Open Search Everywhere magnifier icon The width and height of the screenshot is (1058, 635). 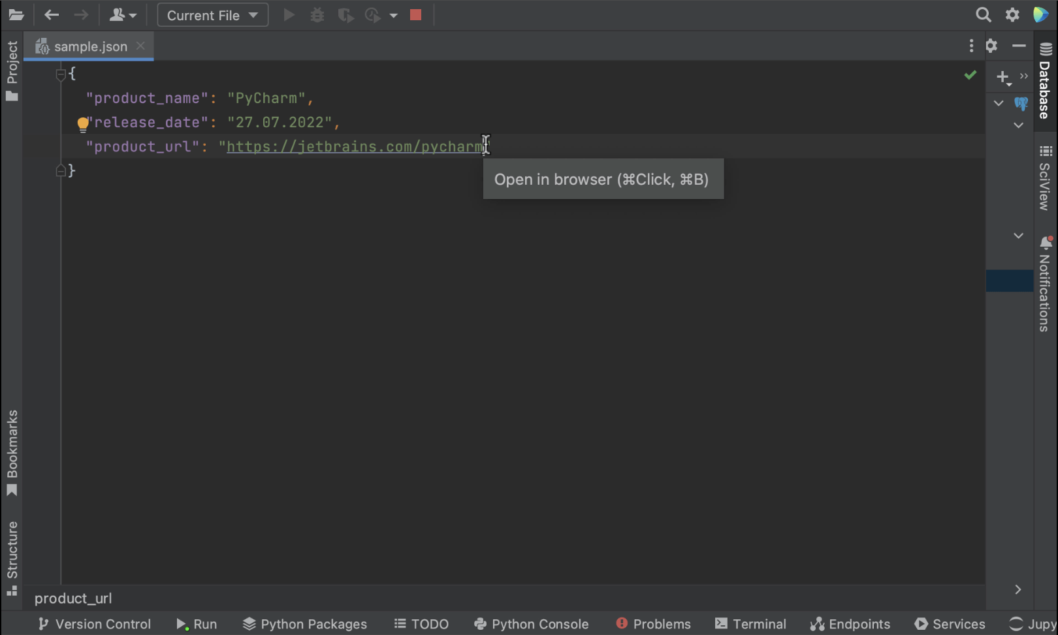point(983,15)
